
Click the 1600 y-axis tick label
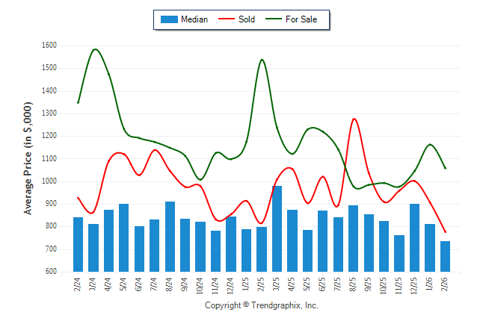pos(49,46)
